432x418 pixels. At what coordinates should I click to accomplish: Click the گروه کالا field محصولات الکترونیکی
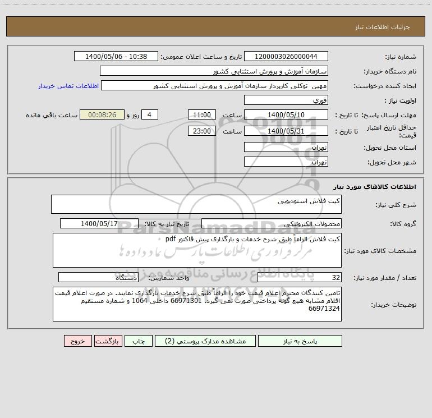coord(272,223)
